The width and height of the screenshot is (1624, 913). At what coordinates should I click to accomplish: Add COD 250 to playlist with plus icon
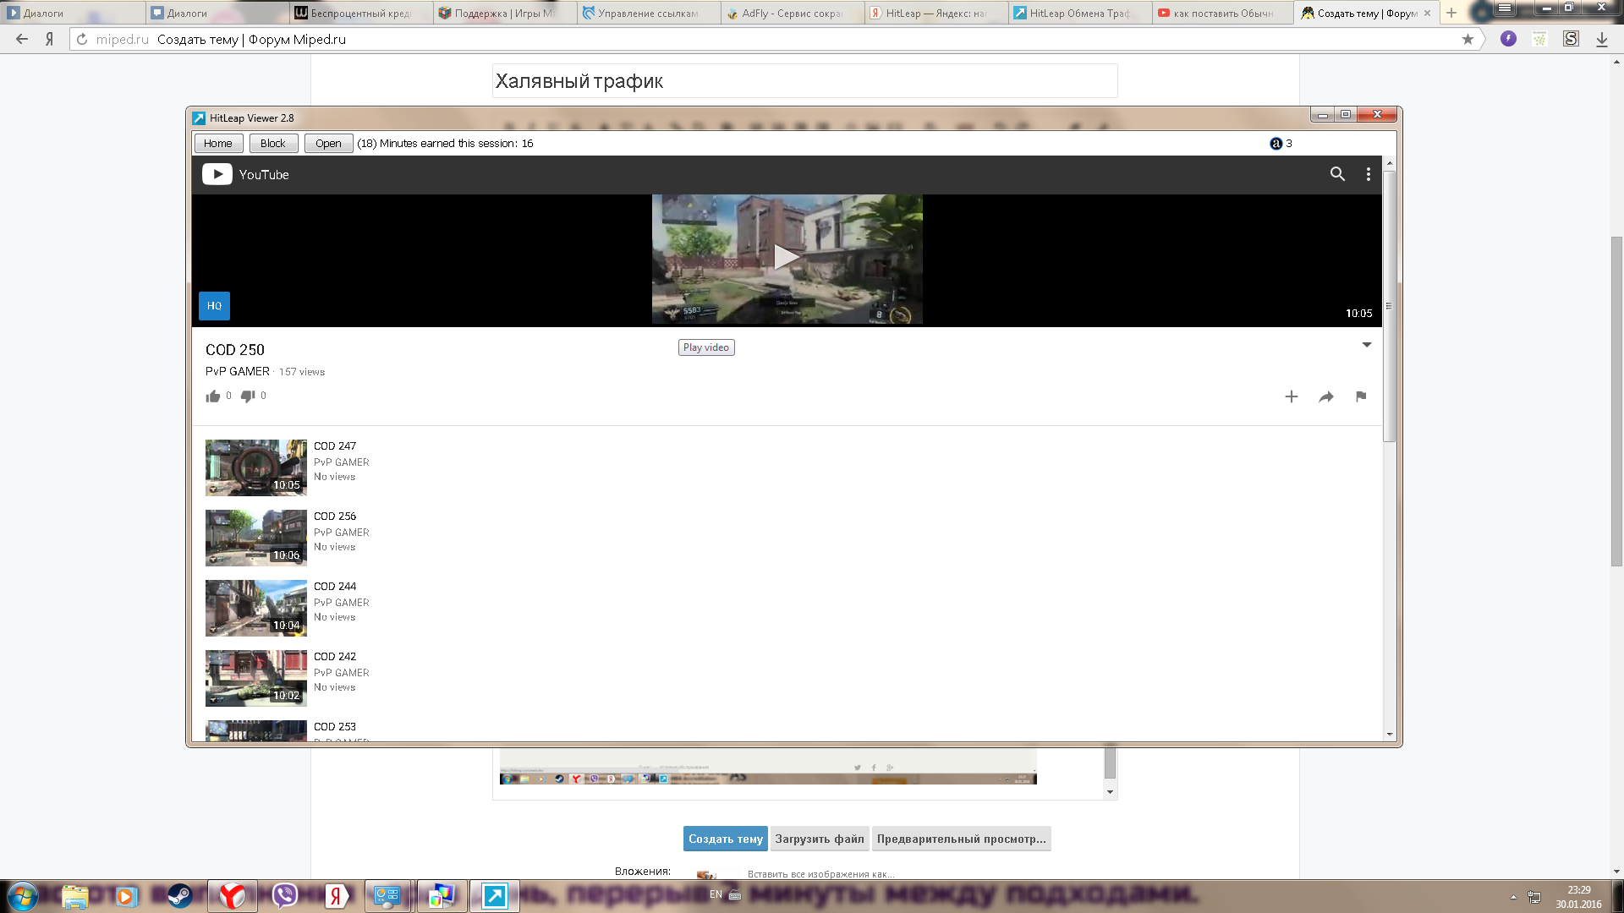pos(1292,396)
